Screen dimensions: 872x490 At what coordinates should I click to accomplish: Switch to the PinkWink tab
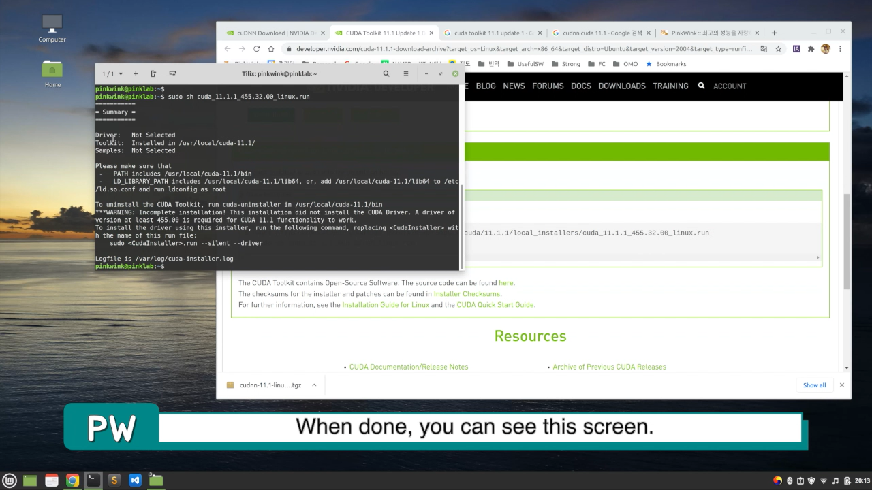coord(708,33)
